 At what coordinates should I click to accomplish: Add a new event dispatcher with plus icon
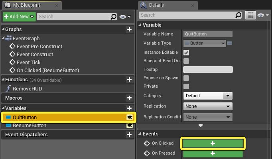pos(129,135)
